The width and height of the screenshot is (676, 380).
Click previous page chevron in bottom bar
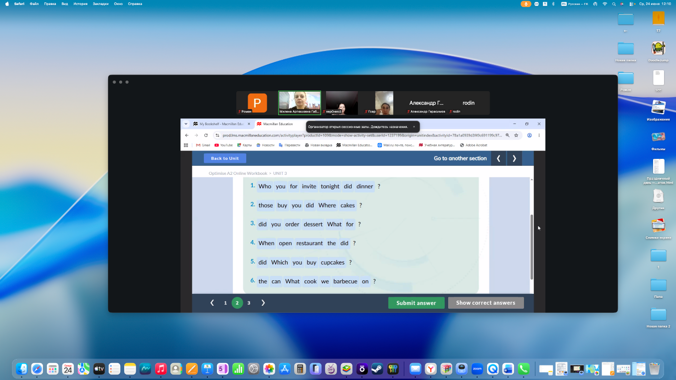(212, 303)
